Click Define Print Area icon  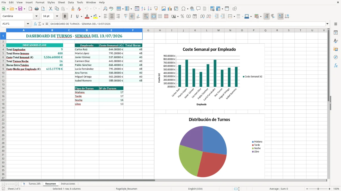click(x=212, y=9)
